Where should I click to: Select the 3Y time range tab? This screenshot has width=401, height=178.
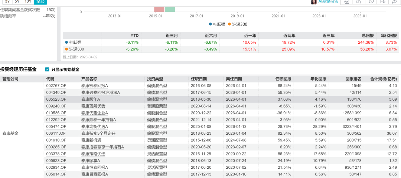click(7, 1)
